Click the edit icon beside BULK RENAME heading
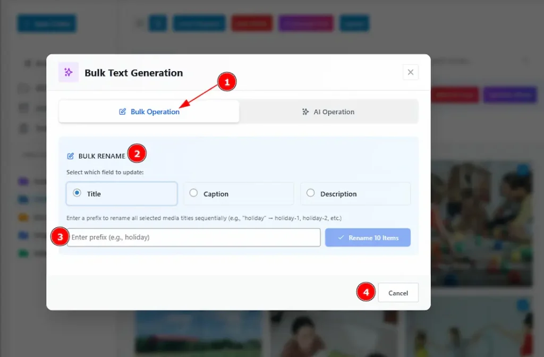Viewport: 544px width, 357px height. [70, 156]
